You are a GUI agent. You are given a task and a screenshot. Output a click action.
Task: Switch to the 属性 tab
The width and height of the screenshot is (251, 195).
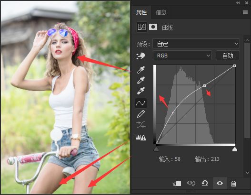[141, 12]
